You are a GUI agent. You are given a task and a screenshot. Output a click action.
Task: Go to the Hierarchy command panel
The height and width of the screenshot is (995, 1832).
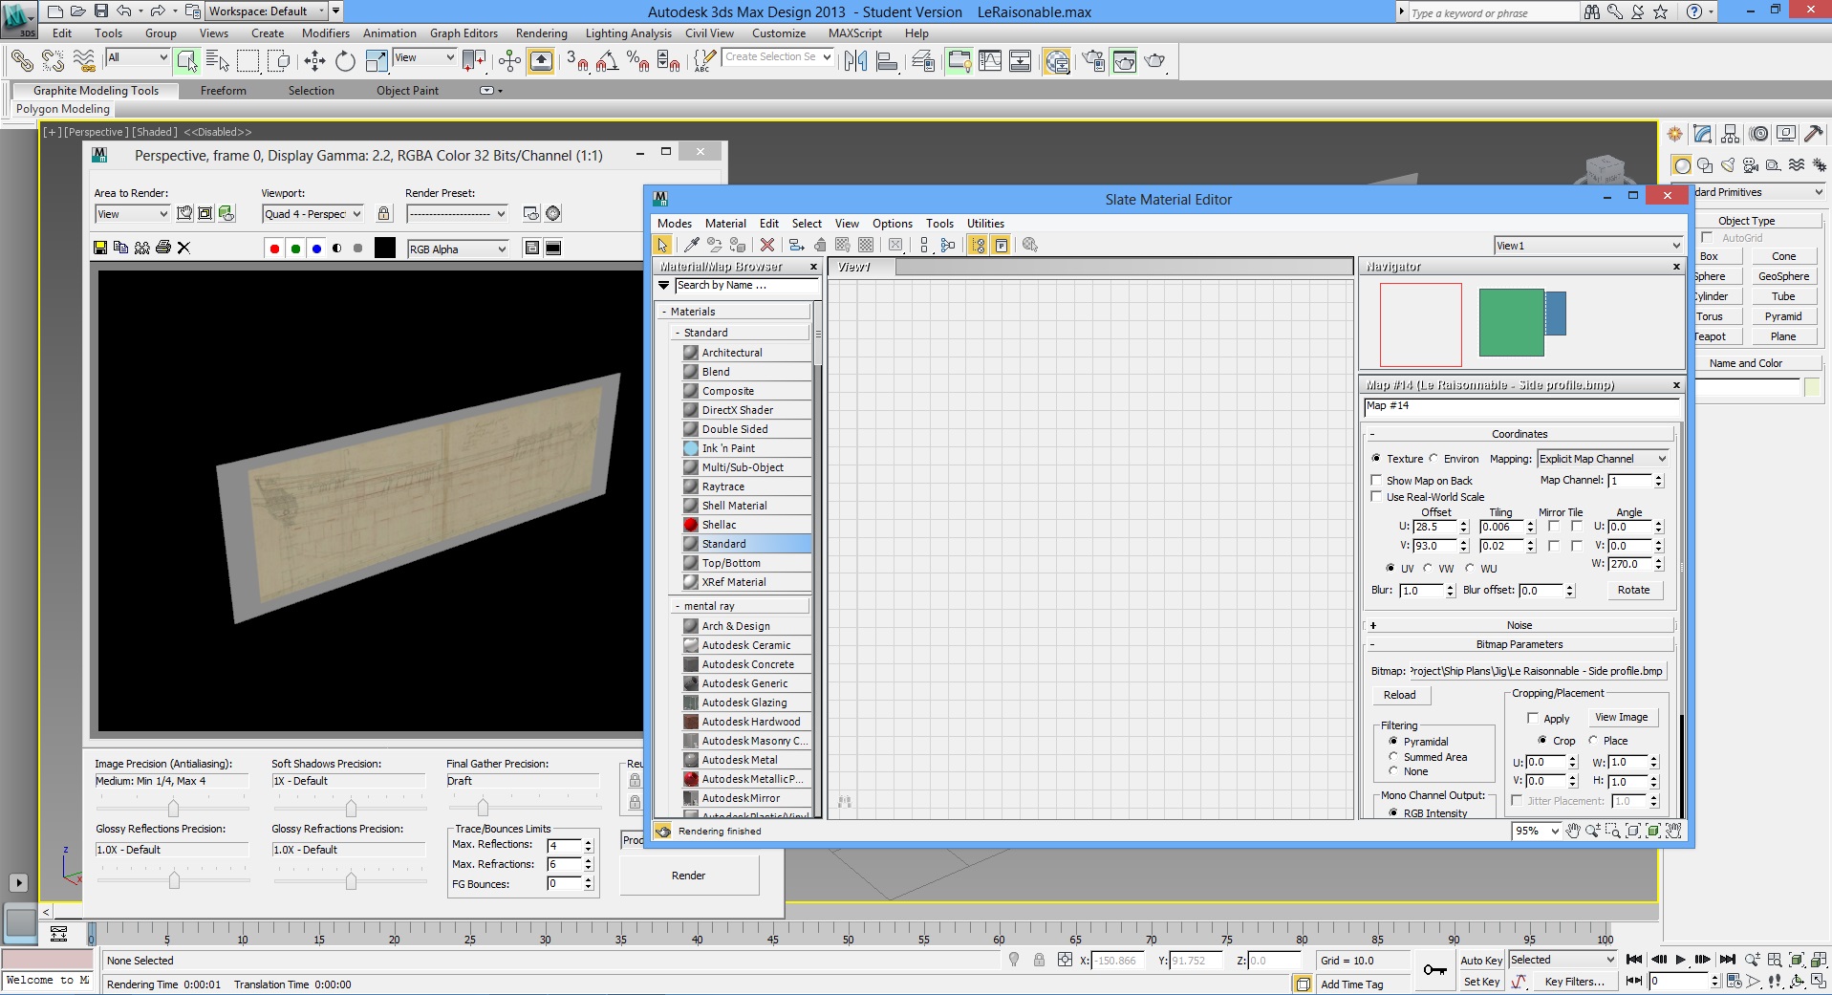[x=1730, y=134]
